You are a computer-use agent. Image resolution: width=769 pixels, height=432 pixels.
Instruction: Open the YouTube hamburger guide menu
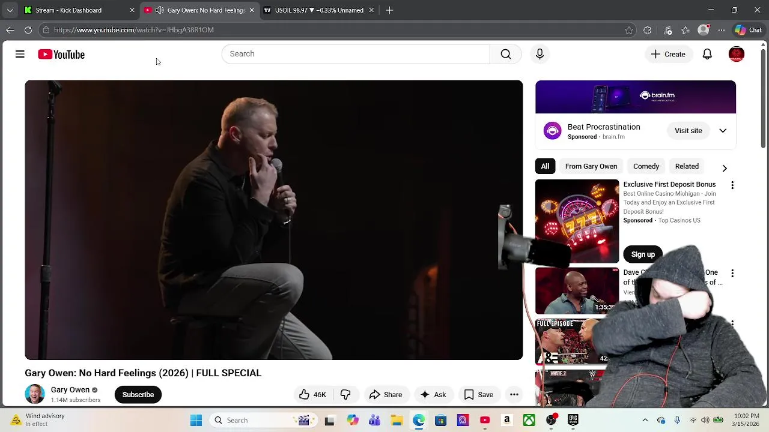[x=20, y=54]
